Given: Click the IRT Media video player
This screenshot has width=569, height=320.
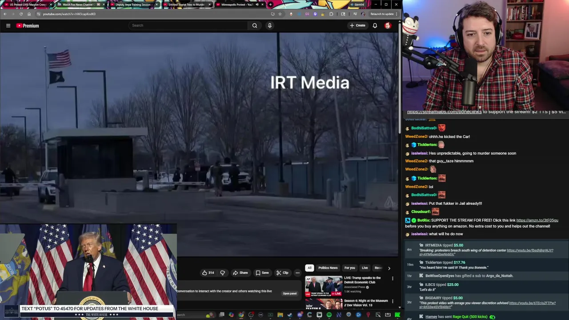Looking at the screenshot, I should point(199,144).
